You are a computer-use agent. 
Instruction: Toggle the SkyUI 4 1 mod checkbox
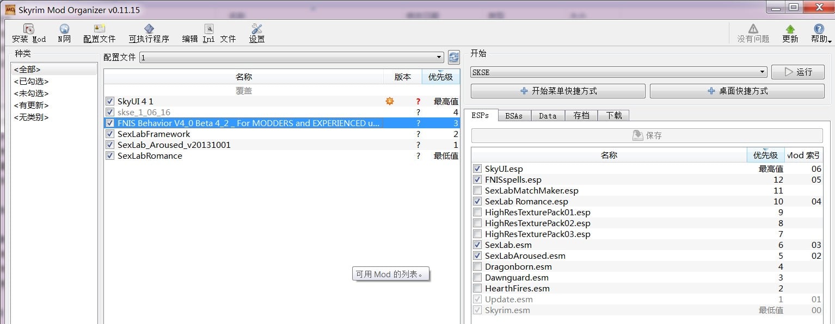click(x=110, y=101)
